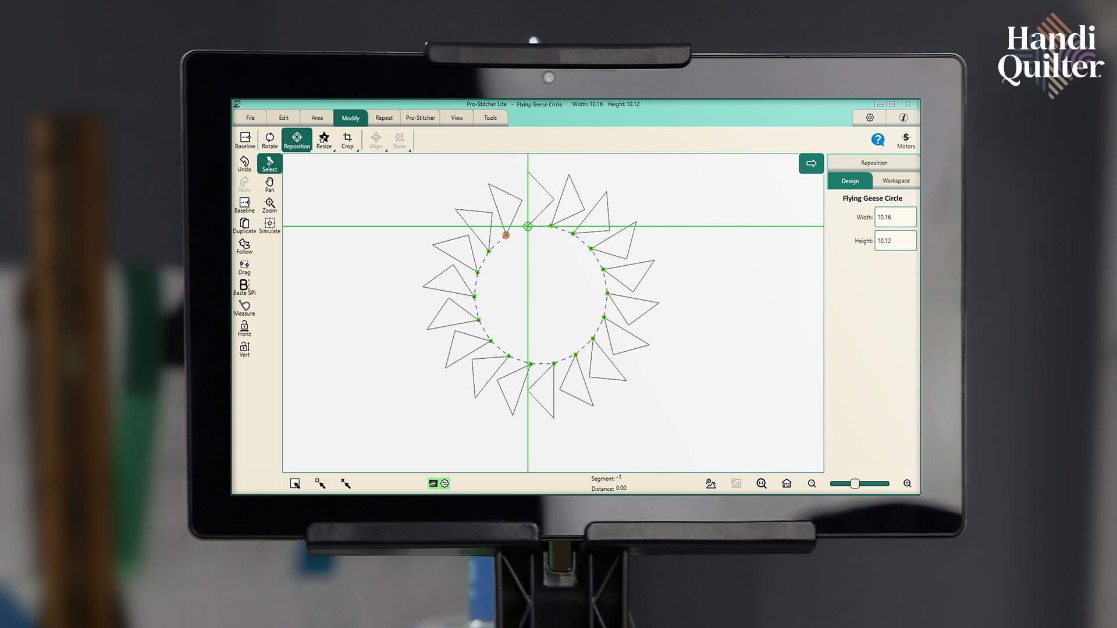Toggle the Motors button
1117x628 pixels.
(905, 140)
